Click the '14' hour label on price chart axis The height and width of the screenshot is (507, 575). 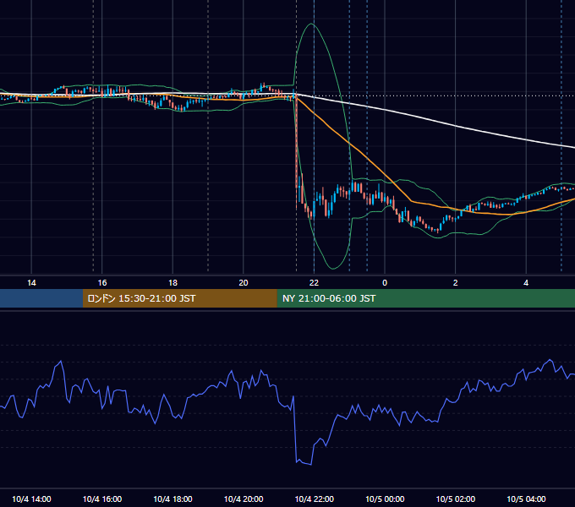pyautogui.click(x=31, y=283)
